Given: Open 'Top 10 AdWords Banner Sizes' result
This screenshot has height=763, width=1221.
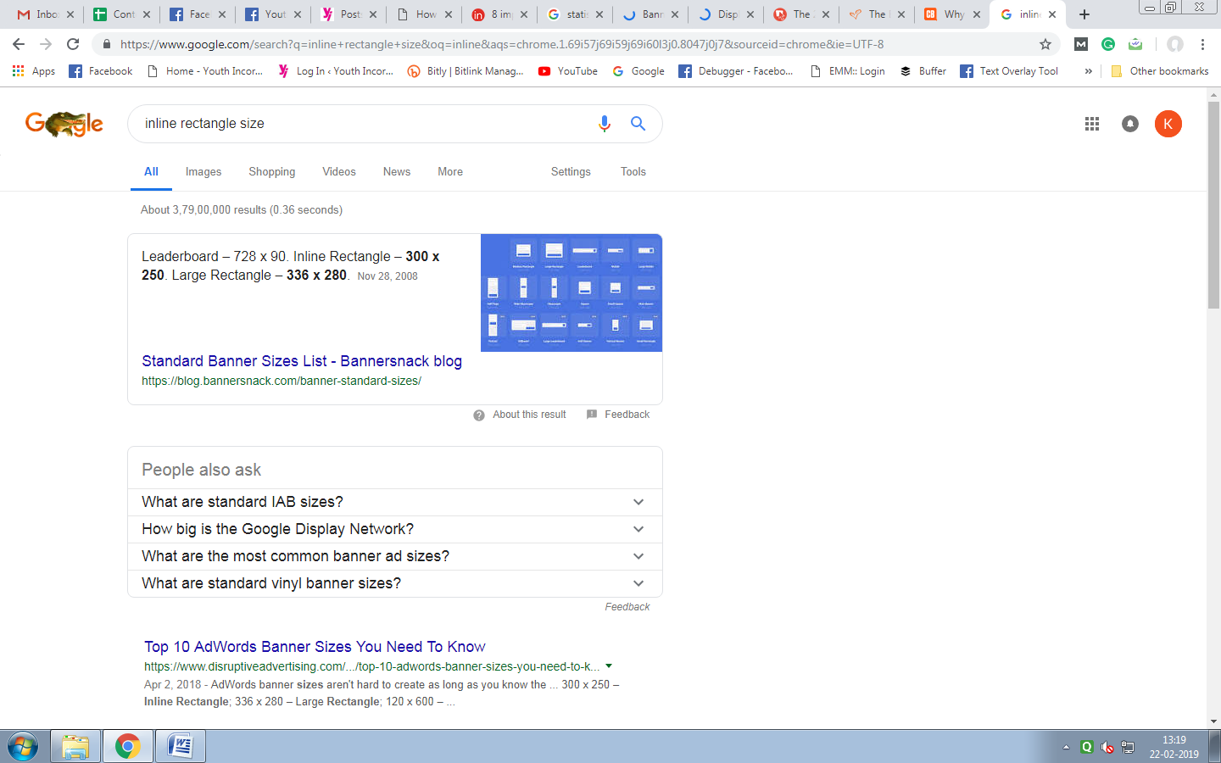Looking at the screenshot, I should click(315, 647).
